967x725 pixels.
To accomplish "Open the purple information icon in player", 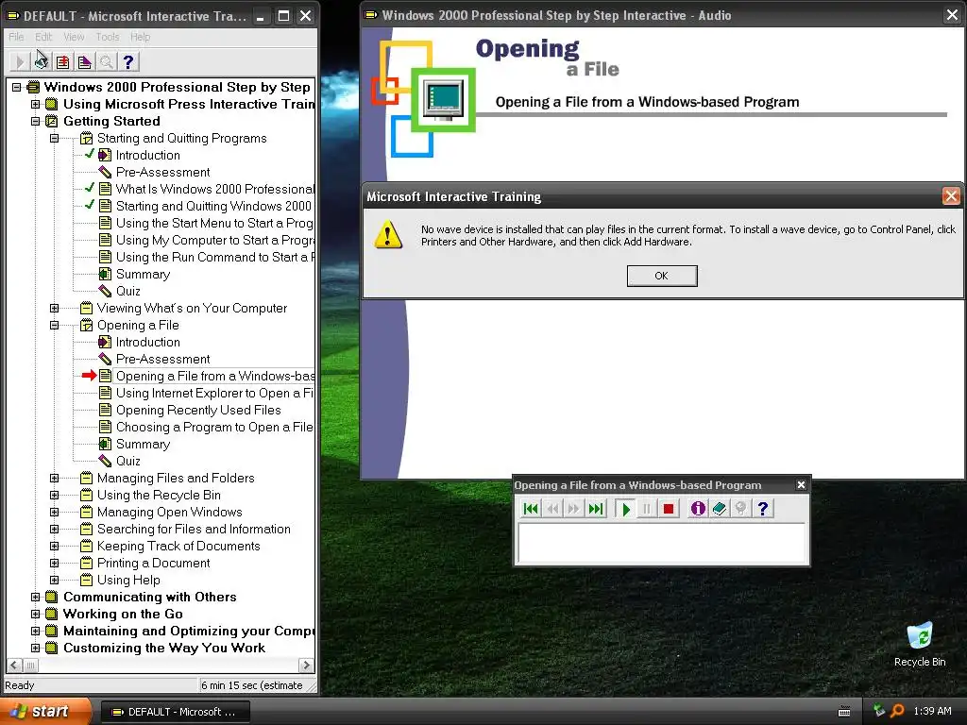I will [698, 509].
